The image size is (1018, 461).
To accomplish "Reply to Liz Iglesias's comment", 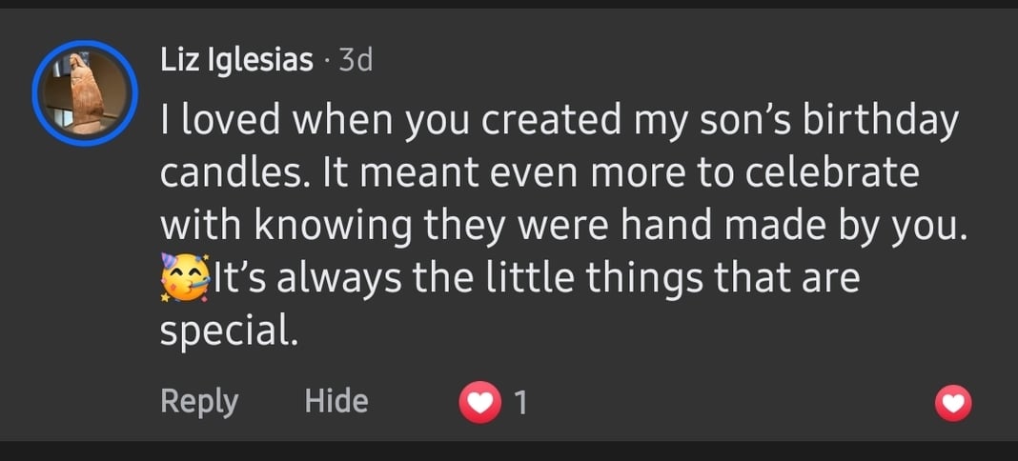I will tap(198, 401).
